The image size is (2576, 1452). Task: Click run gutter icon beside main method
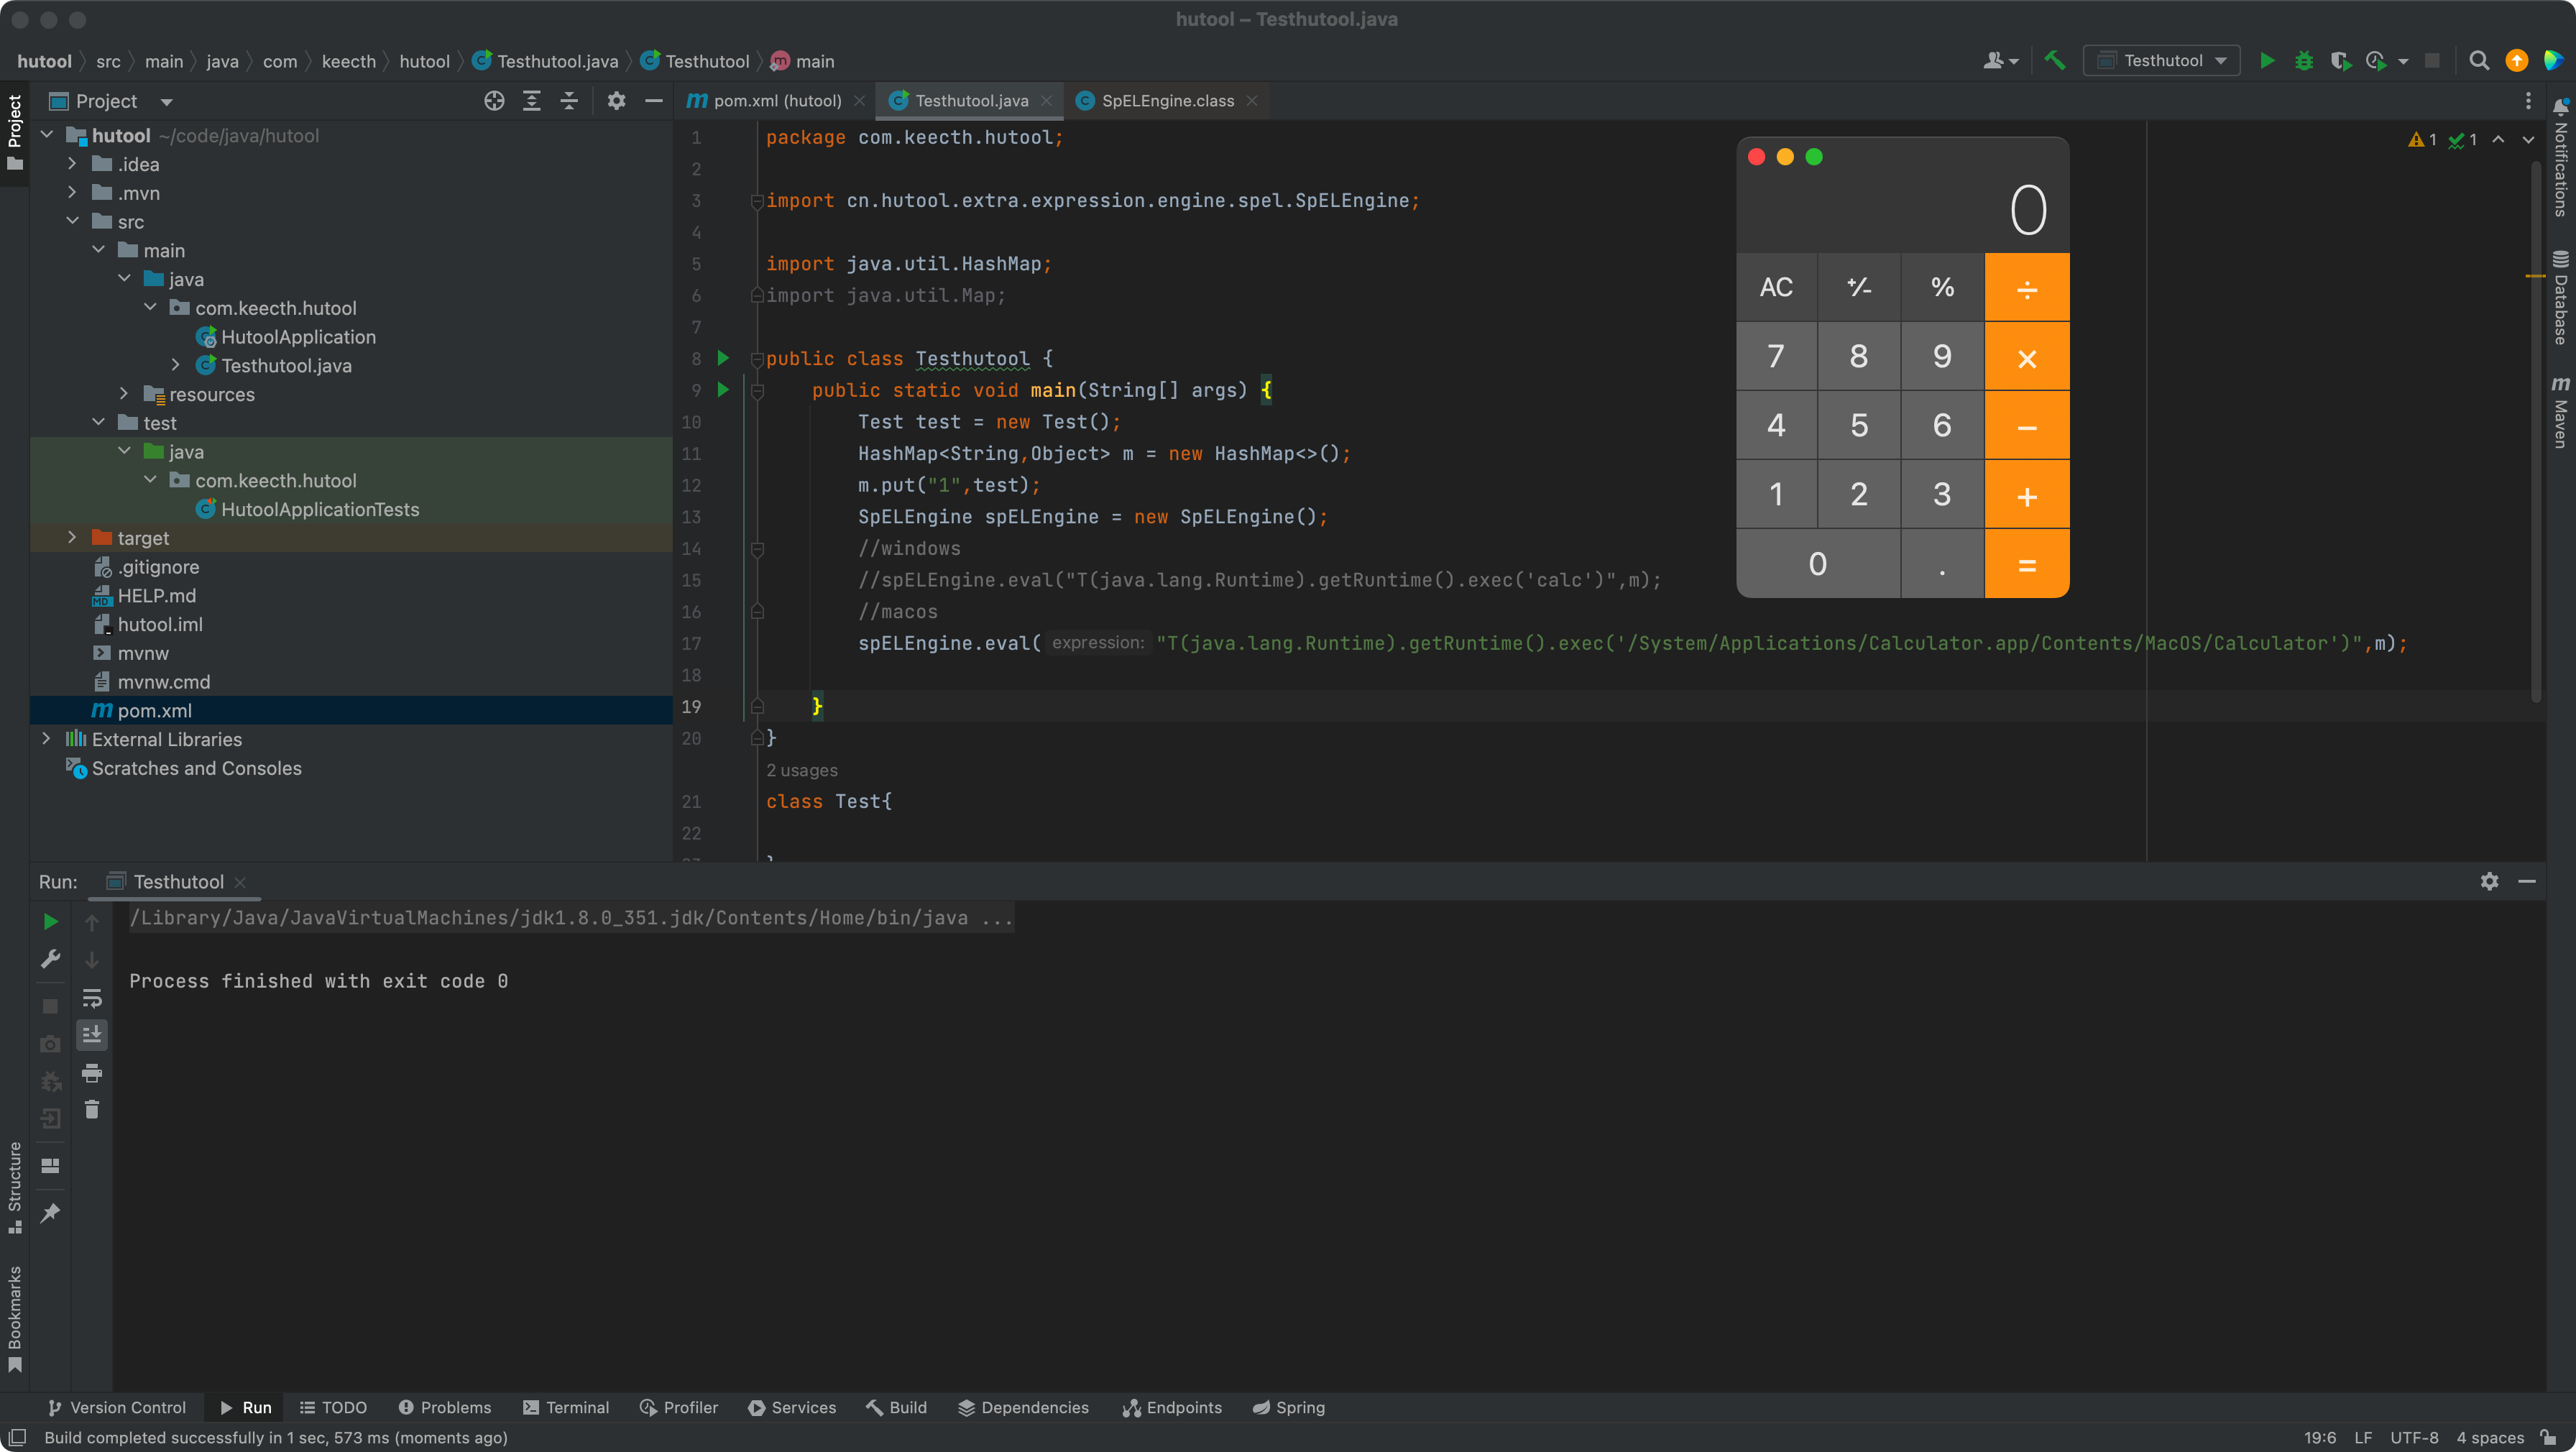[723, 390]
